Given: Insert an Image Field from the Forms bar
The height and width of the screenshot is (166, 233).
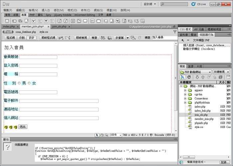Looking at the screenshot, I should point(73,21).
